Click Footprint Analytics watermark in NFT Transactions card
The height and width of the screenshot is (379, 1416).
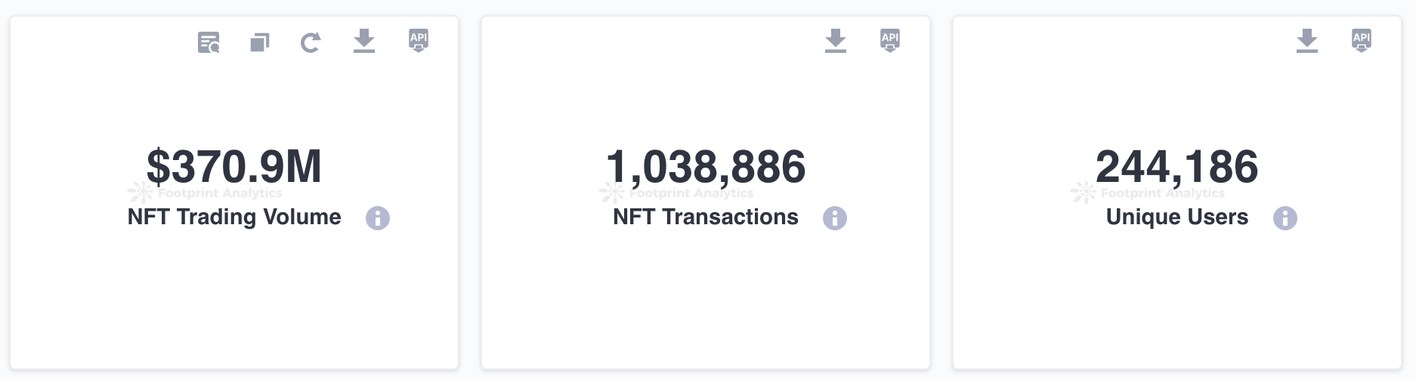[676, 193]
